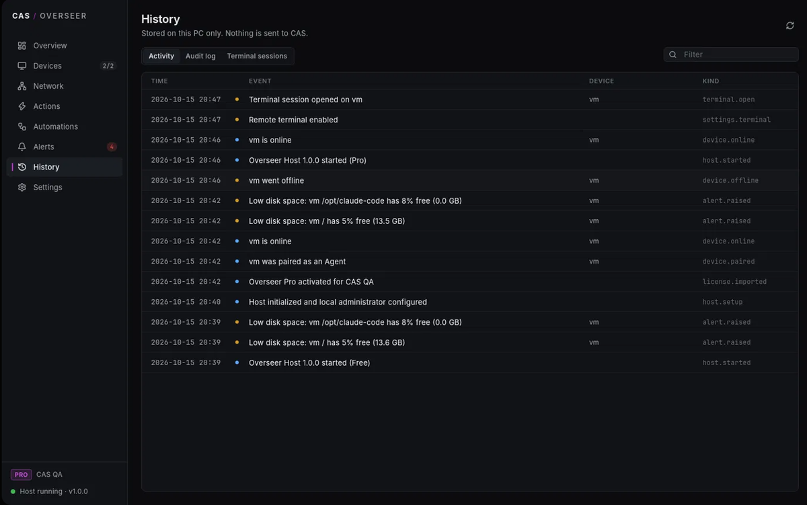Select 'Terminal session opened on vm' event
This screenshot has width=807, height=505.
[x=305, y=100]
